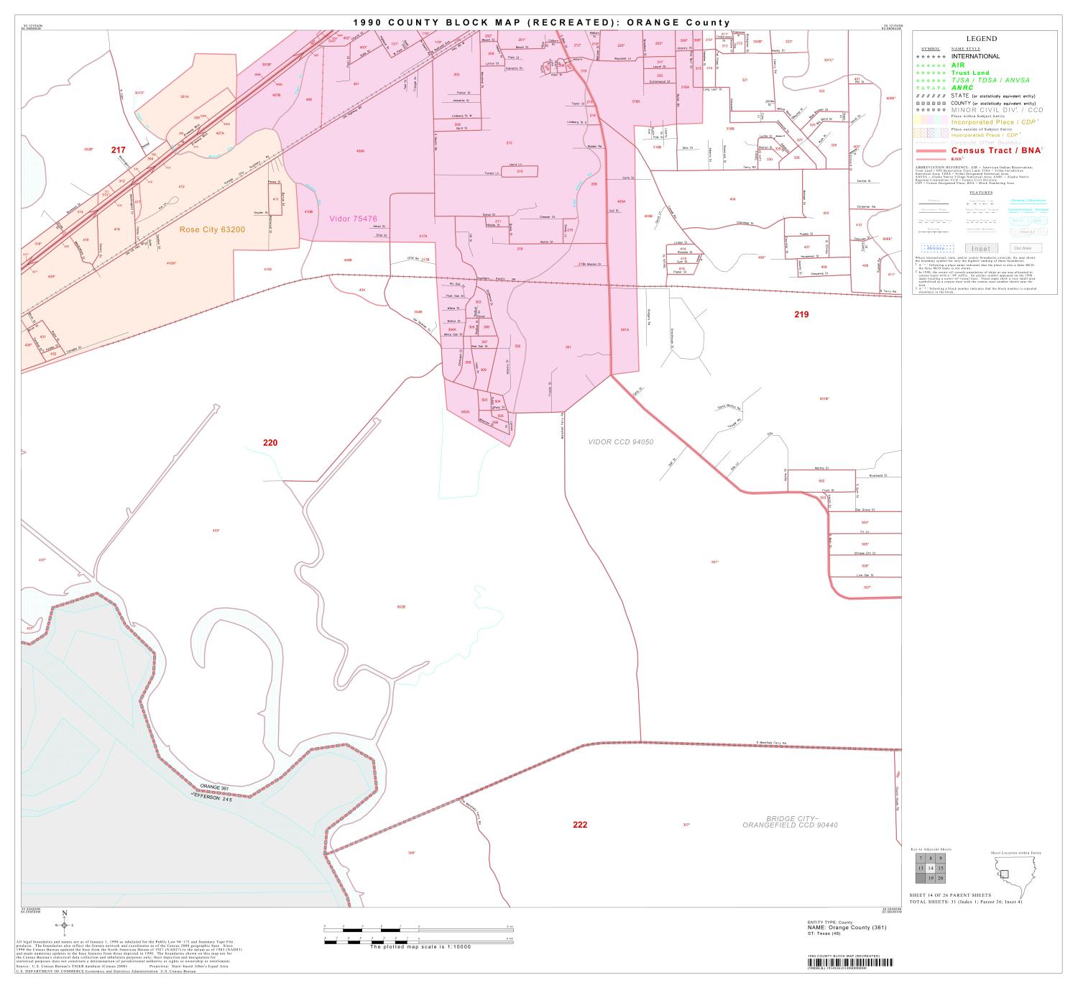Select the current sheet 14 cell
The width and height of the screenshot is (1078, 988).
pyautogui.click(x=931, y=868)
